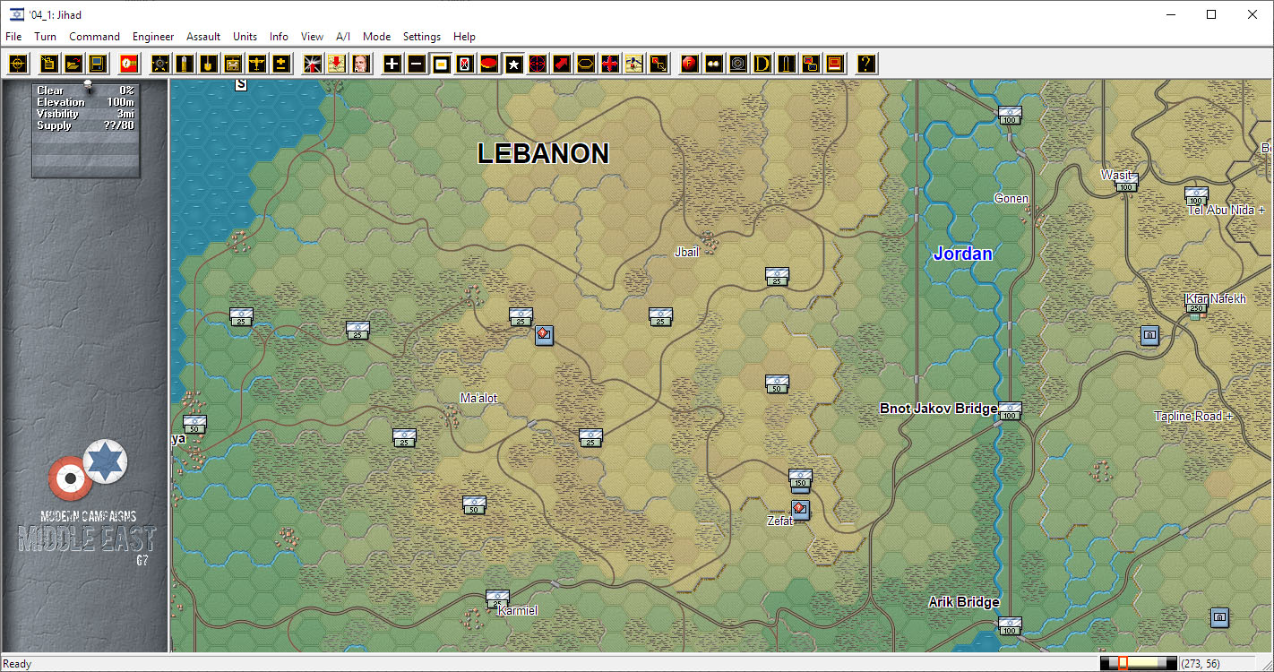Click the airplane air strike icon
The width and height of the screenshot is (1274, 672).
click(257, 64)
